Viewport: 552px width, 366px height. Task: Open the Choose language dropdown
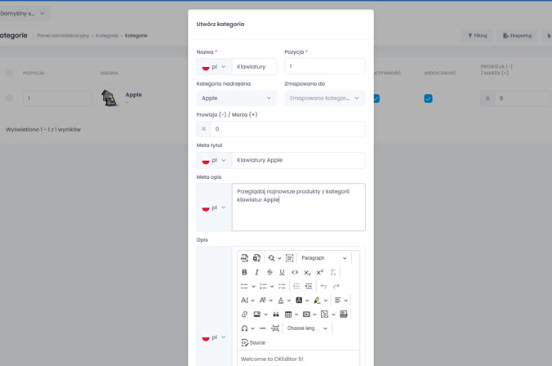pos(307,328)
